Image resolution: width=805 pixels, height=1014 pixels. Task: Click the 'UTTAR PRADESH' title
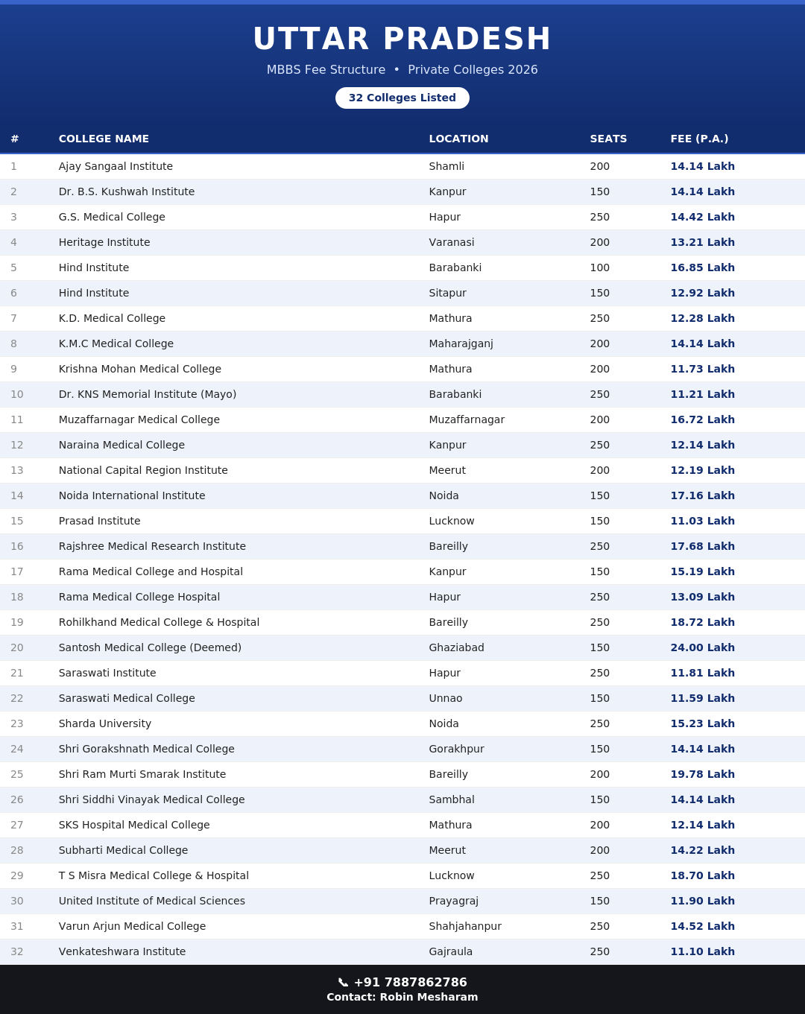click(x=402, y=39)
